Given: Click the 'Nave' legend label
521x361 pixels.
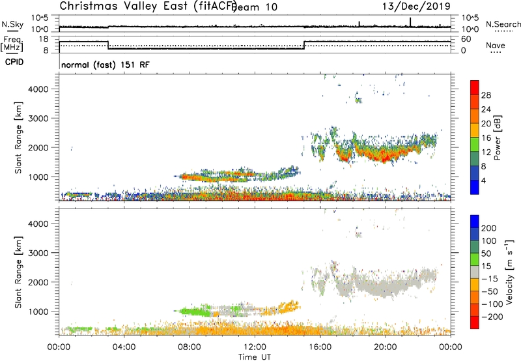Looking at the screenshot, I should point(496,46).
